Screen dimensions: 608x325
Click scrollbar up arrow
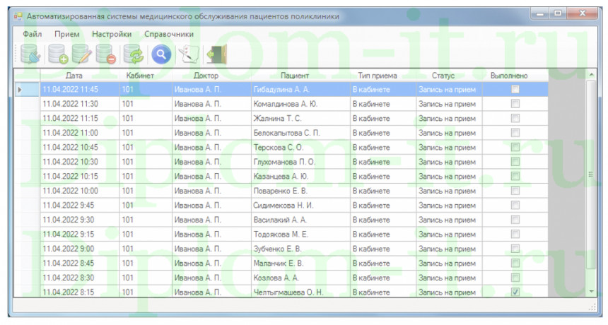pos(591,74)
